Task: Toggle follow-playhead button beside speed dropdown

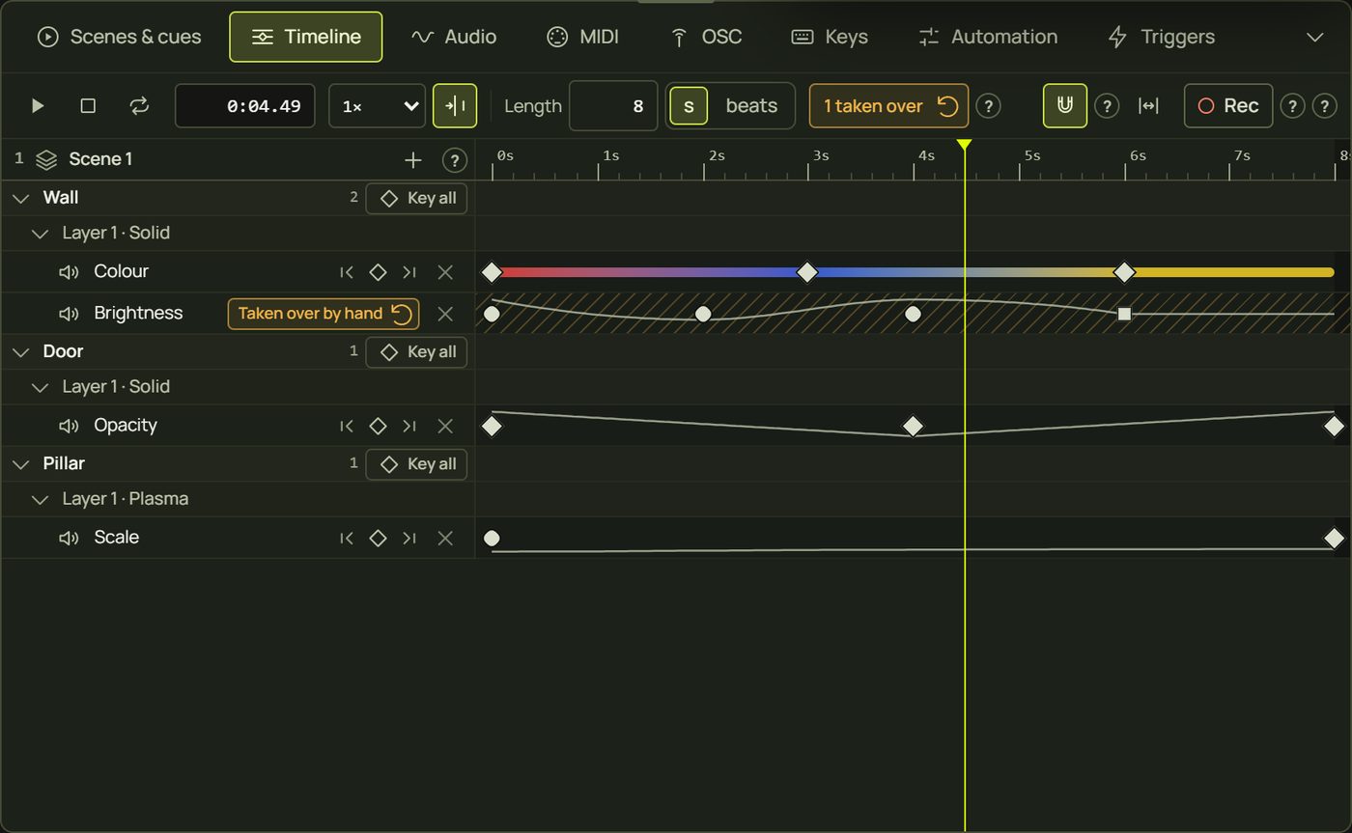Action: click(455, 106)
